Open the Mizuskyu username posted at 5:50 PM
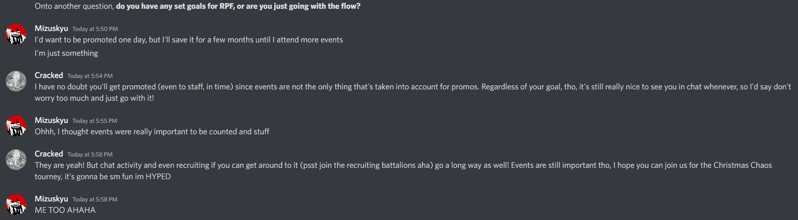Image resolution: width=798 pixels, height=220 pixels. coord(51,28)
